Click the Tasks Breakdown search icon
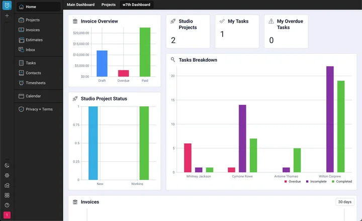 pyautogui.click(x=173, y=60)
